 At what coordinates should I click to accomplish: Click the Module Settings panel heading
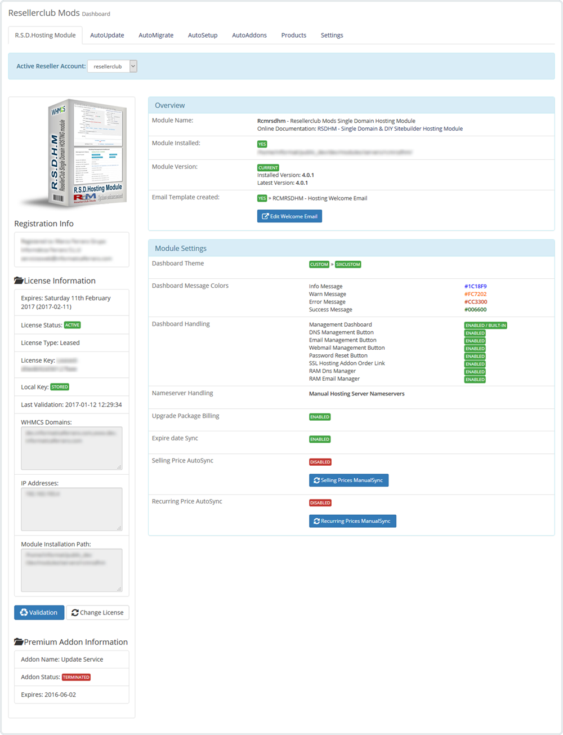coord(351,248)
